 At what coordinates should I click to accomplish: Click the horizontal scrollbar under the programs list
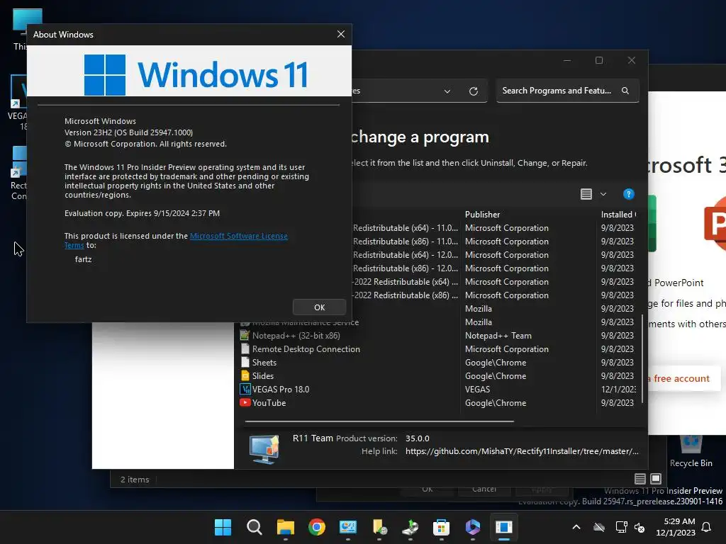(379, 421)
